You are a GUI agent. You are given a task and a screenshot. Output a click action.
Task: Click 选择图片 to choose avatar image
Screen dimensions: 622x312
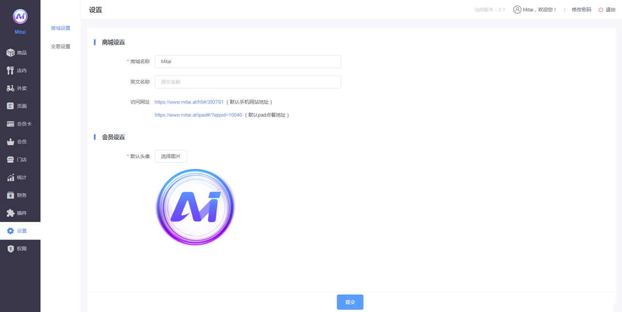171,156
